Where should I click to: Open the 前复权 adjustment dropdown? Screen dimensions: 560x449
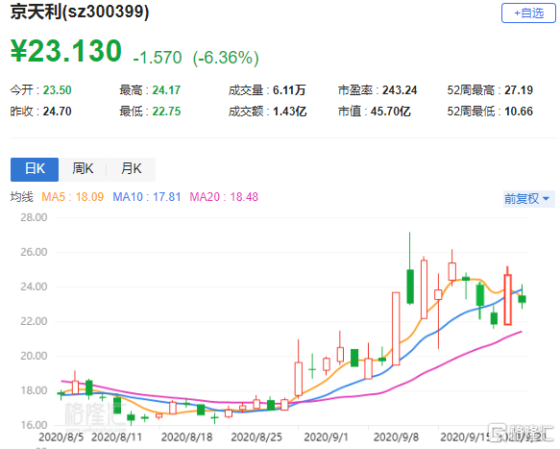click(528, 198)
